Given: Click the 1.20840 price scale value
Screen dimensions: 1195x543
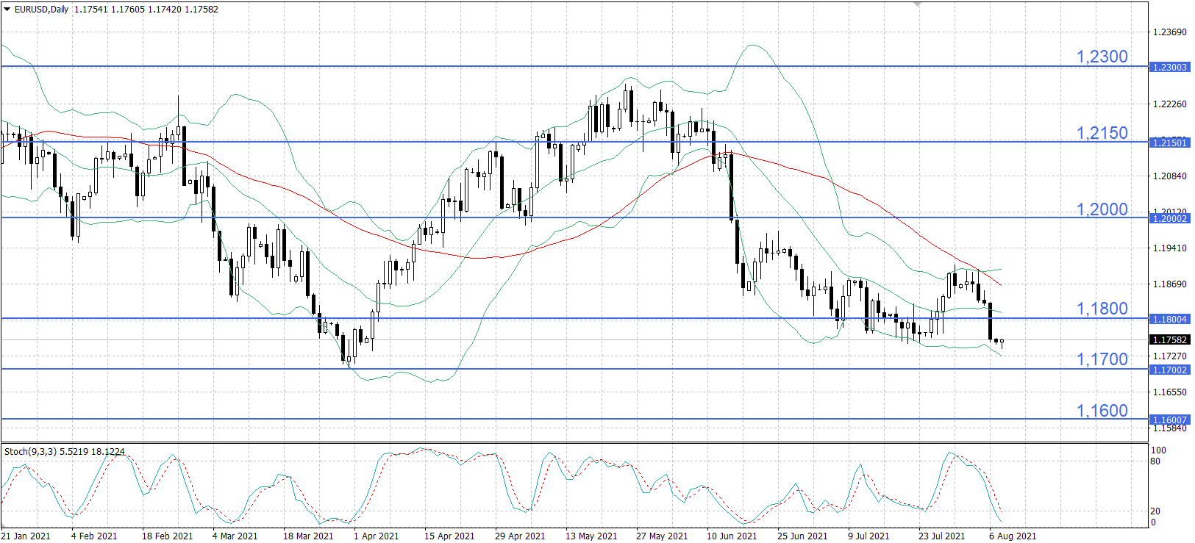Looking at the screenshot, I should click(x=1170, y=176).
